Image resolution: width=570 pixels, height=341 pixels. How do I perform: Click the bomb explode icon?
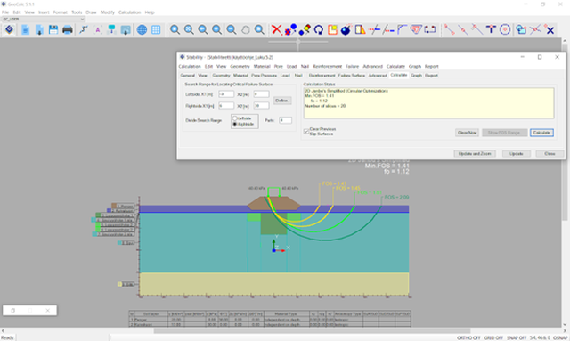point(346,29)
